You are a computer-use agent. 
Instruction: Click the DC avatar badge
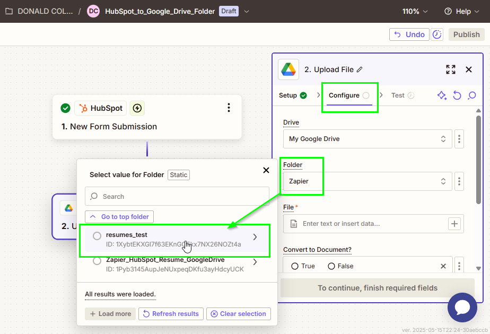click(x=93, y=11)
